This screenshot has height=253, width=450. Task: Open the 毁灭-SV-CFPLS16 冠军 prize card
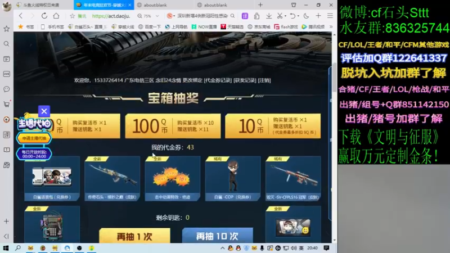click(x=293, y=178)
